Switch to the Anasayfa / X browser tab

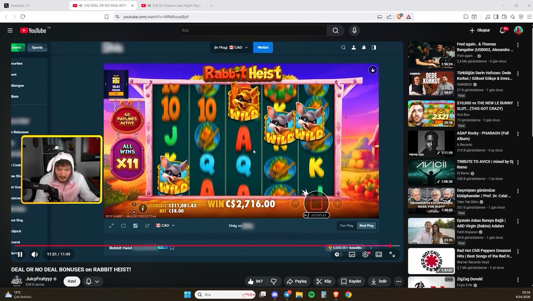(x=35, y=5)
